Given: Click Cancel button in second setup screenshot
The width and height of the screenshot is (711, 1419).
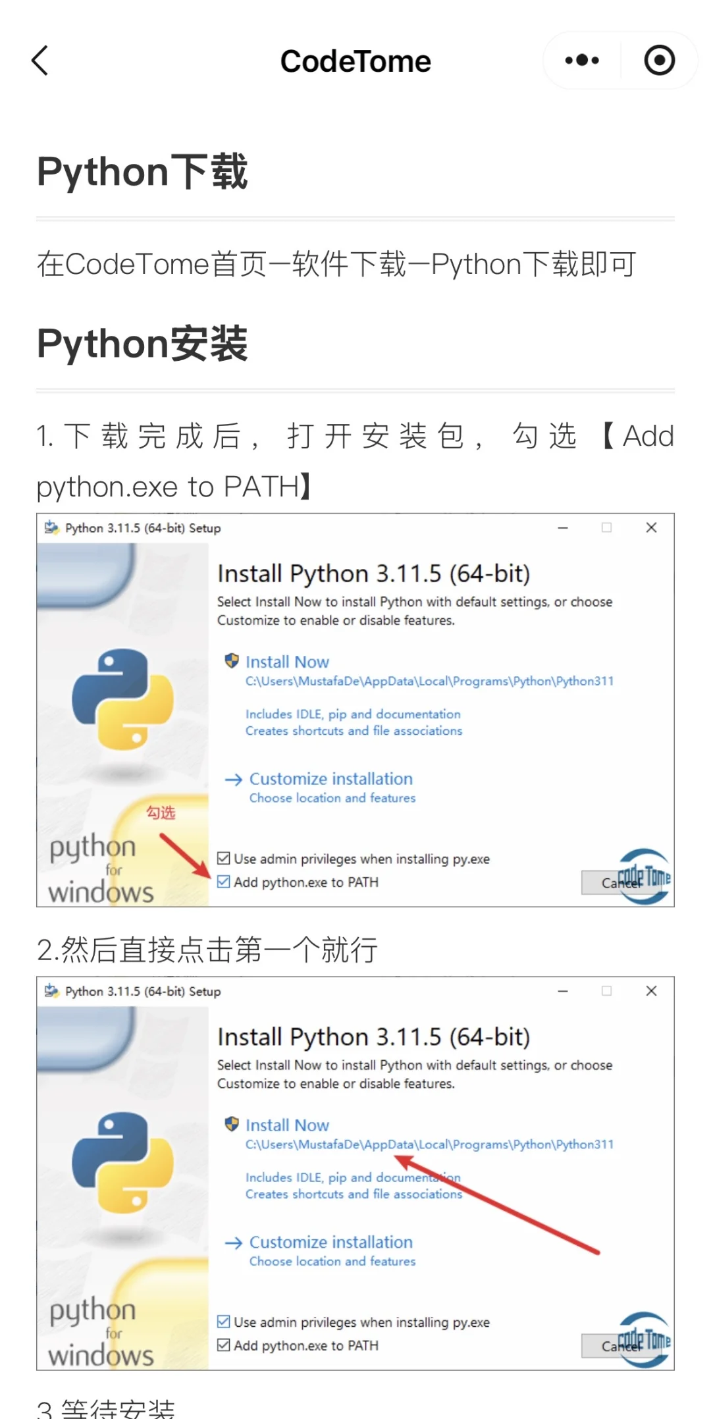Looking at the screenshot, I should coord(621,1347).
